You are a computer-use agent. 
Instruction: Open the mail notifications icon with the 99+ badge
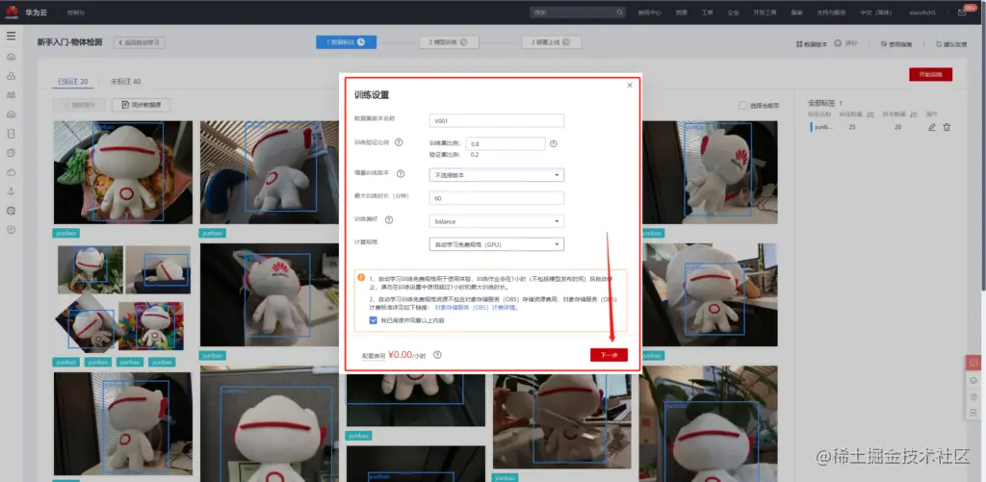click(x=962, y=12)
